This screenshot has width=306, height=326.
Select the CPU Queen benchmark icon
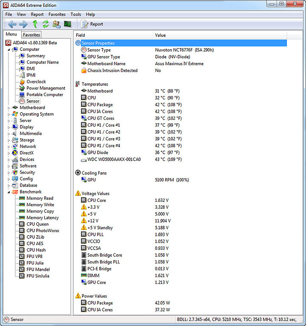[x=22, y=224]
